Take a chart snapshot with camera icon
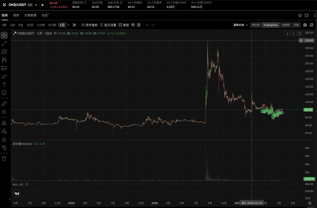This screenshot has width=317, height=208. coord(305,25)
